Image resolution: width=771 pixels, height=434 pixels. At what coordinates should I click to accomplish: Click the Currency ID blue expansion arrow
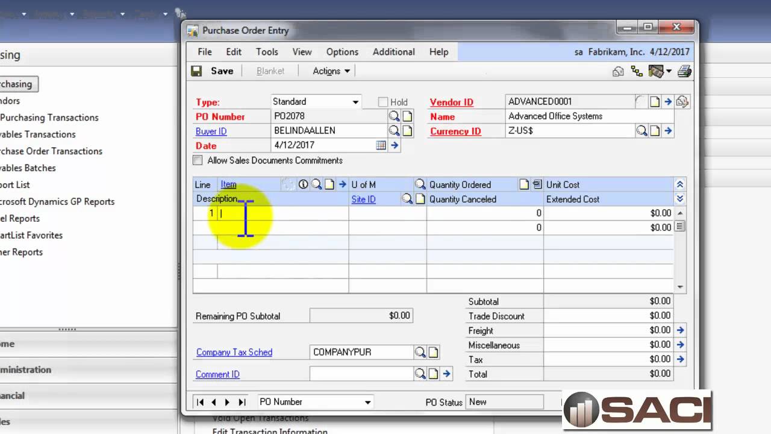[668, 131]
